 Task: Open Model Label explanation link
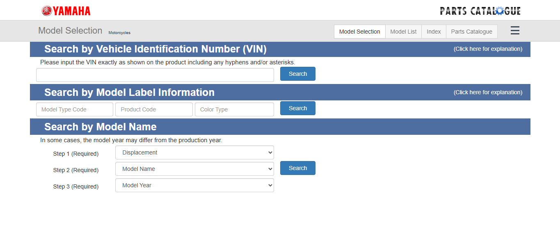click(488, 92)
